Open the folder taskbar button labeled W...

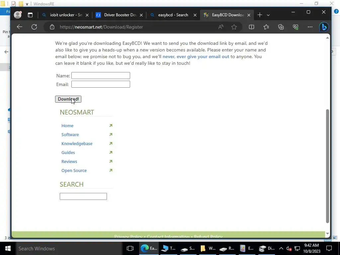click(x=208, y=248)
